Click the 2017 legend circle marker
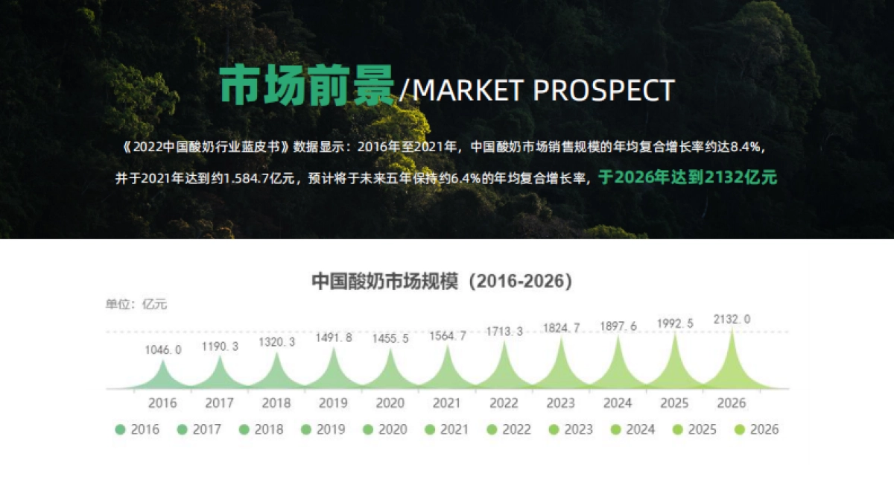Screen dimensions: 894x503 click(x=182, y=429)
